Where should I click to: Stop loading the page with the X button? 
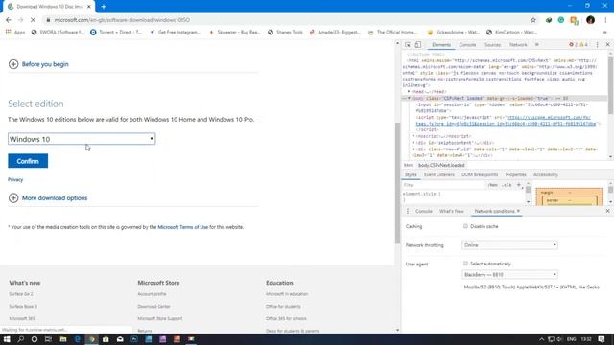click(33, 20)
